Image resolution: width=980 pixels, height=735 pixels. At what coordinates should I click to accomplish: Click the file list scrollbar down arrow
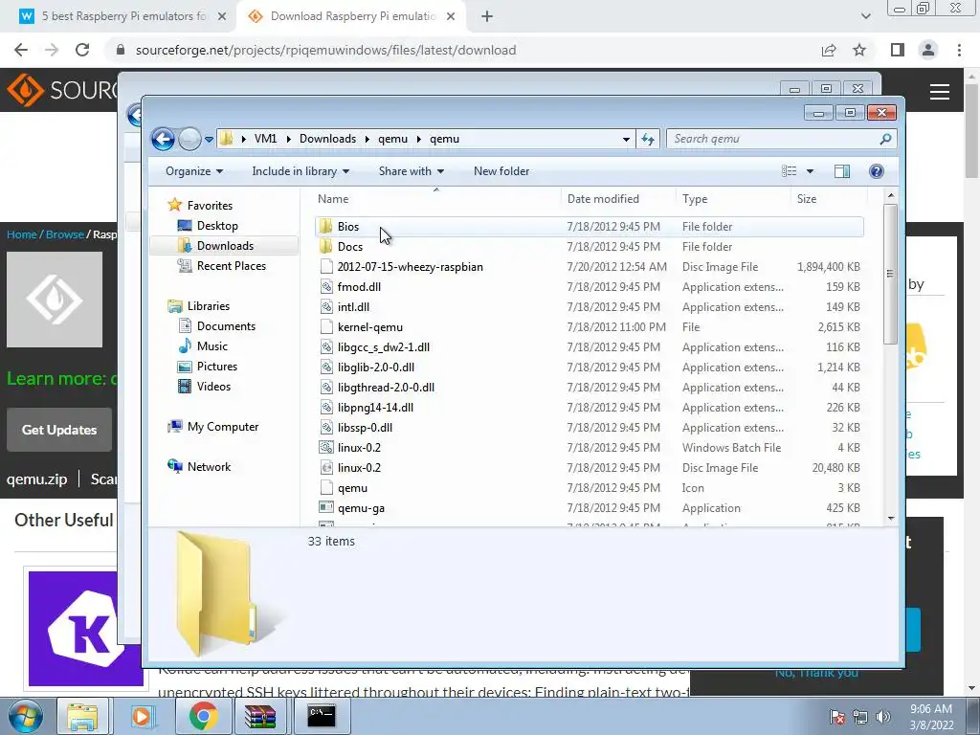[891, 518]
